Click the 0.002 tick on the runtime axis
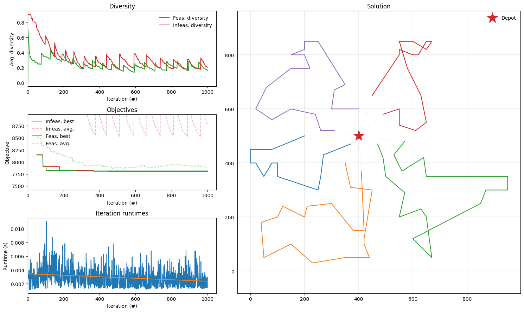 pyautogui.click(x=18, y=284)
